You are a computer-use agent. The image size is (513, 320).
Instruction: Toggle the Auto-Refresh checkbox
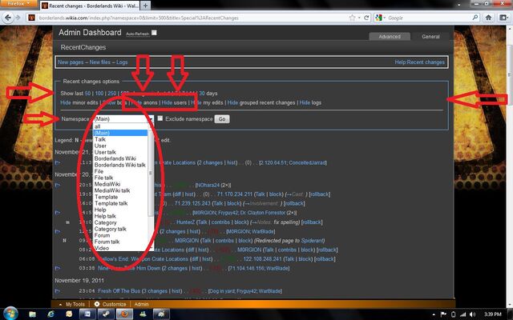(154, 33)
